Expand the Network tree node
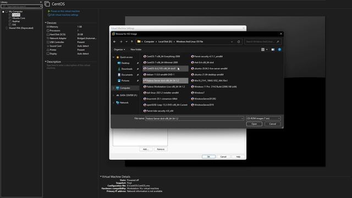Viewport: 352px width, 198px height. click(x=113, y=103)
